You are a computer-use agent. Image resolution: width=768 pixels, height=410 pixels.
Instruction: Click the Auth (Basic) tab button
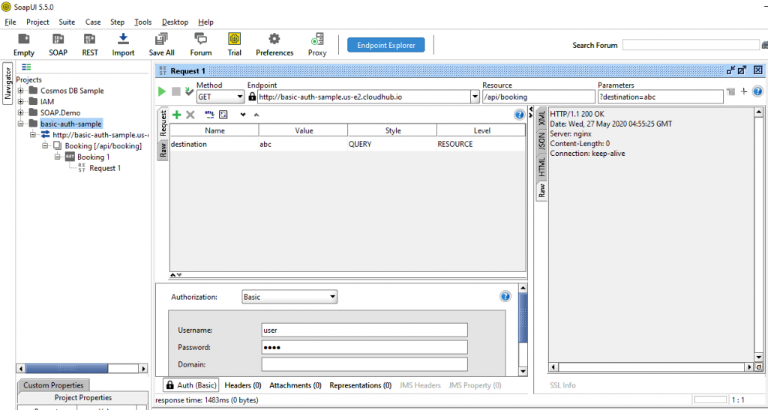[191, 385]
